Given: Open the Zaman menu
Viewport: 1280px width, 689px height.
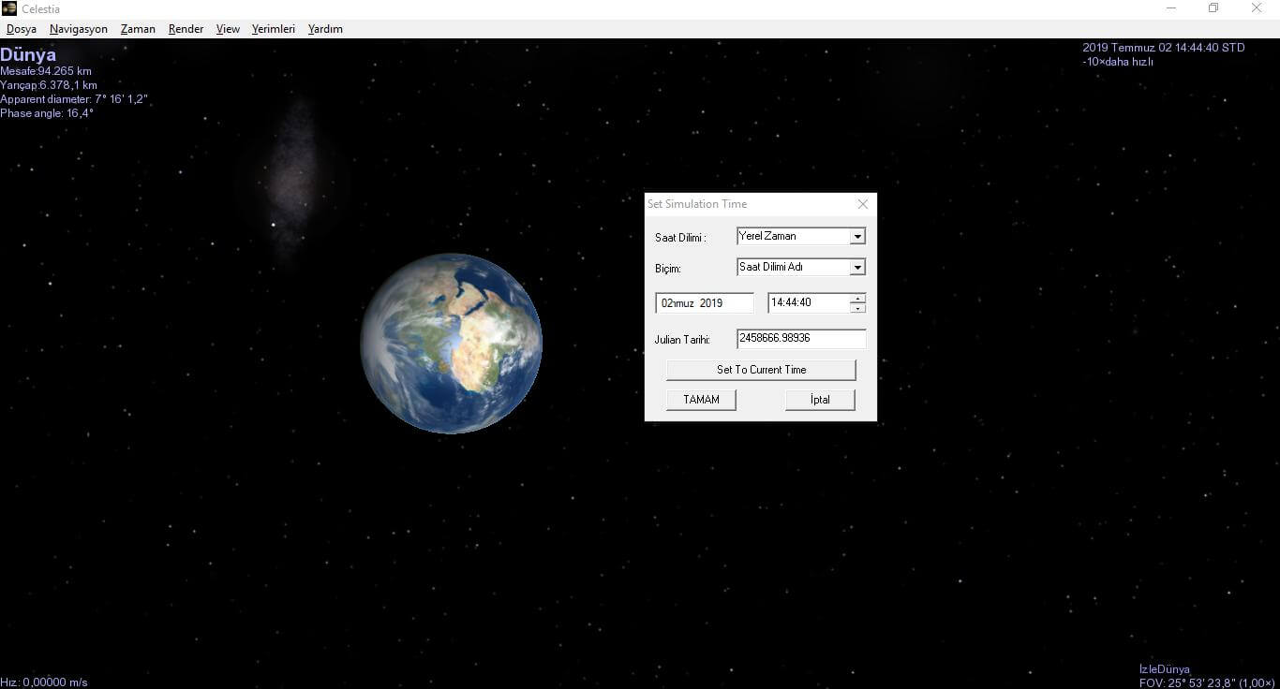Looking at the screenshot, I should 138,29.
